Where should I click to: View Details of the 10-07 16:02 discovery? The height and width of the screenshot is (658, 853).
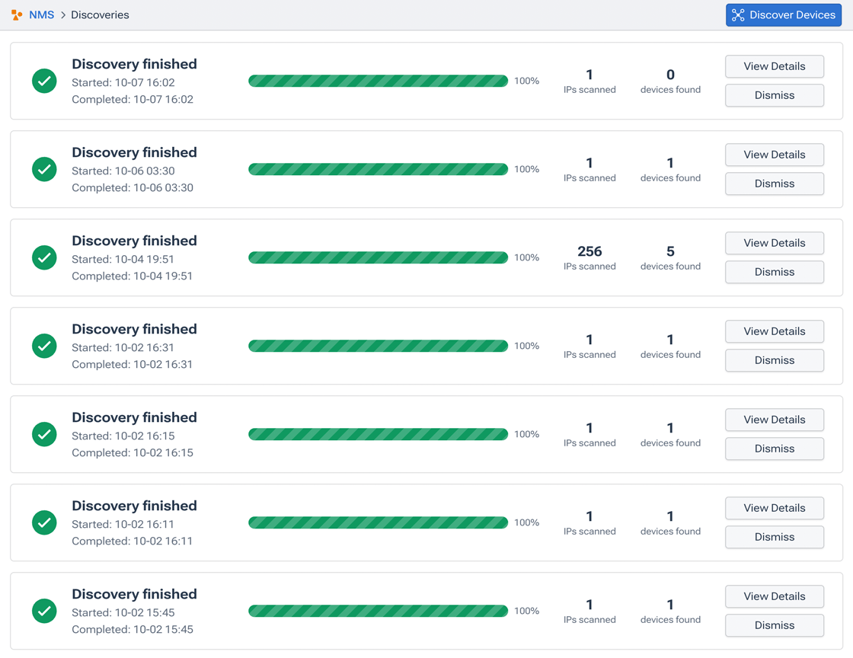pos(774,66)
